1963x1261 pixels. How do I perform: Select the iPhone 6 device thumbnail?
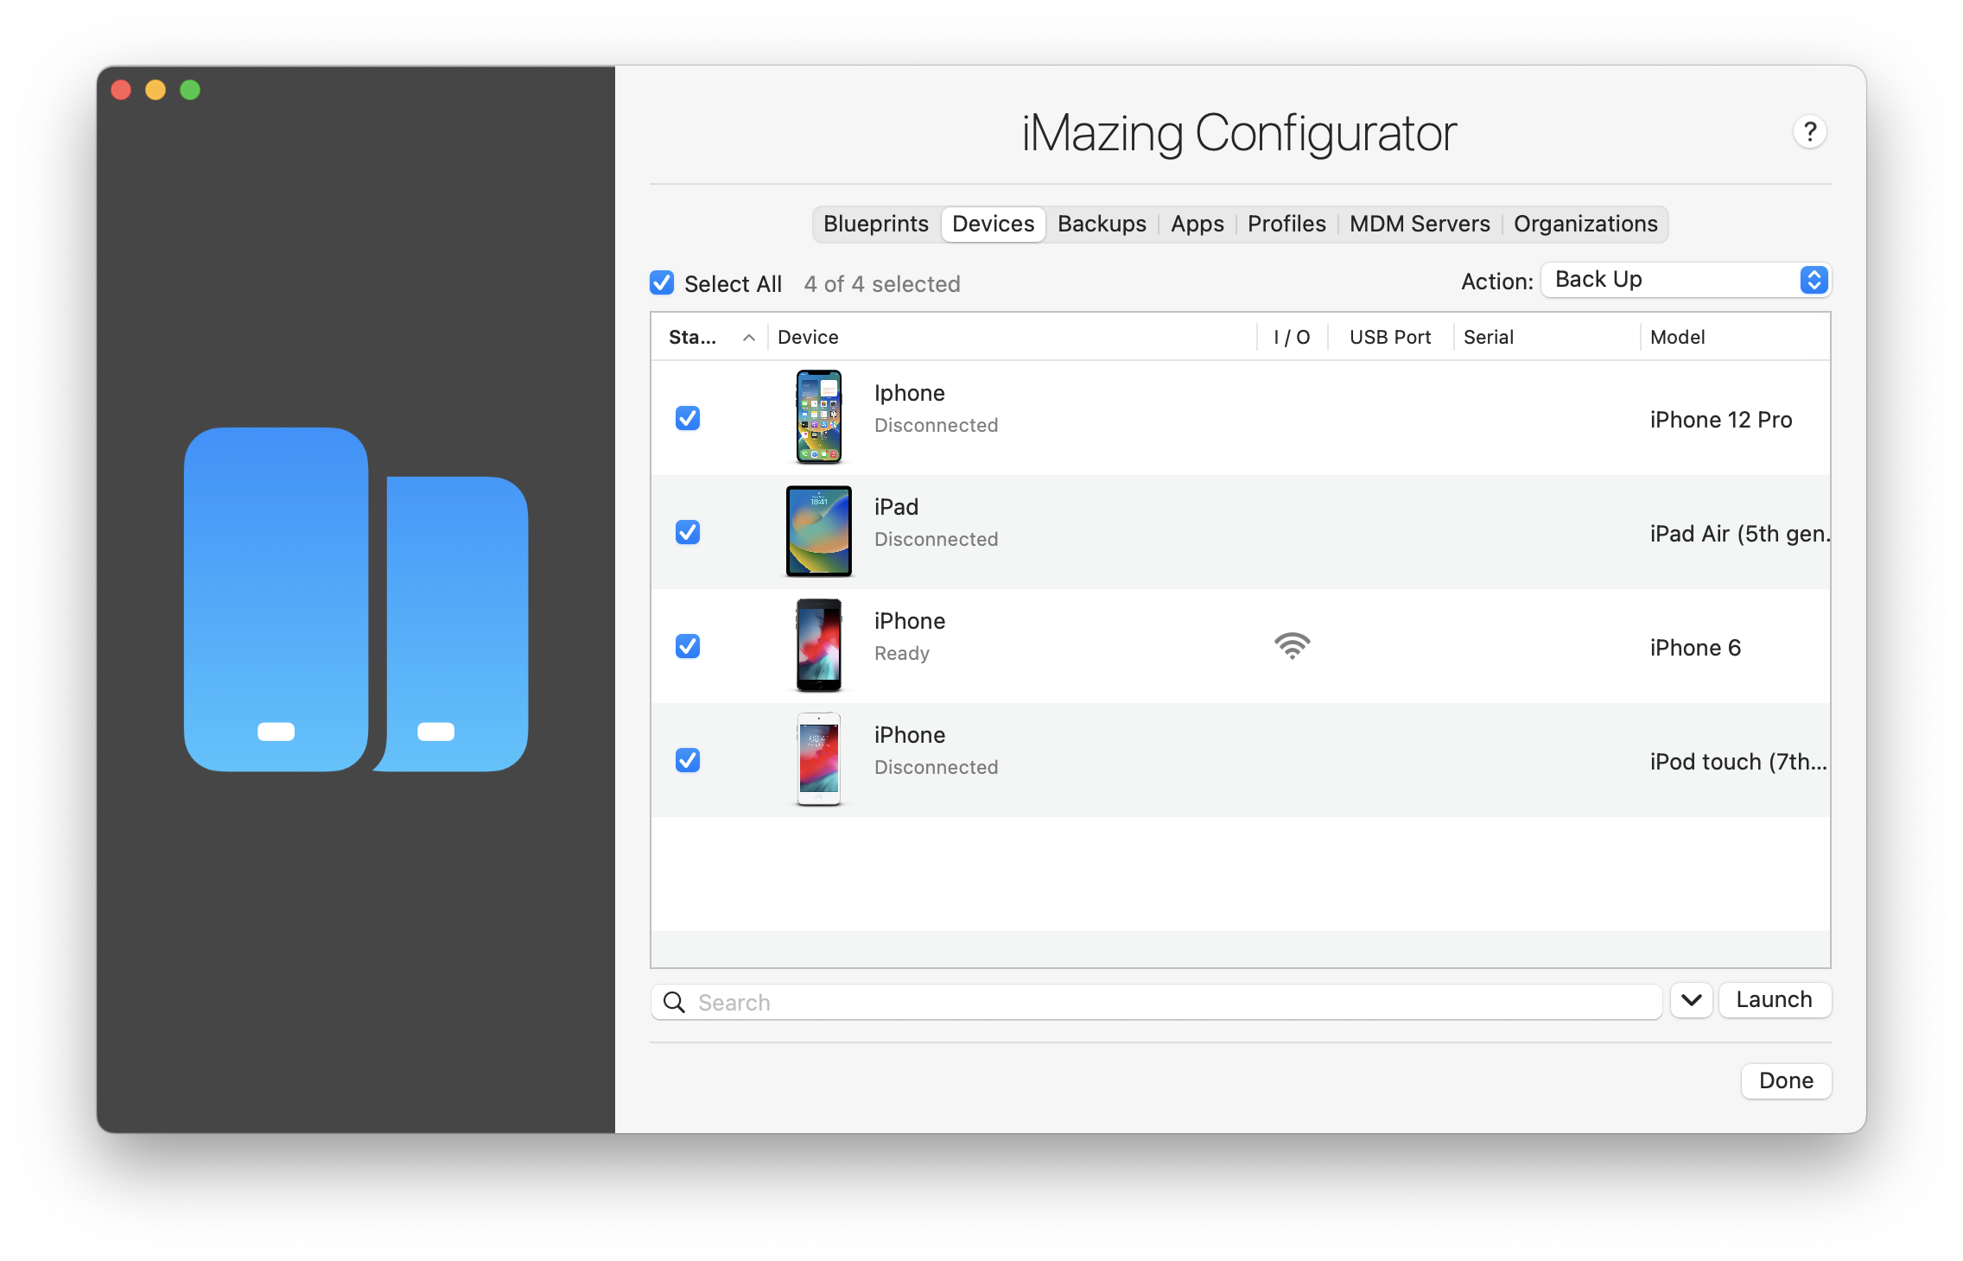click(x=818, y=645)
